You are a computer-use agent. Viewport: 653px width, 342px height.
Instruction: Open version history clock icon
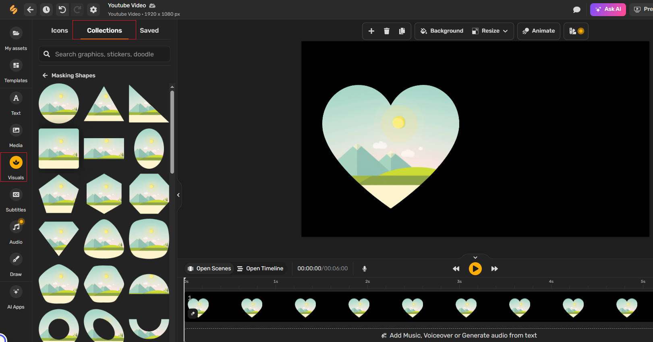coord(46,9)
